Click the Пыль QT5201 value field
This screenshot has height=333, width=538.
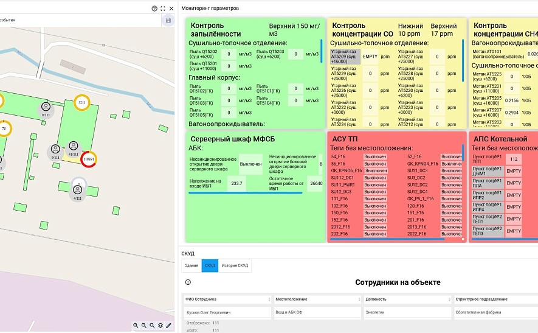tap(229, 66)
